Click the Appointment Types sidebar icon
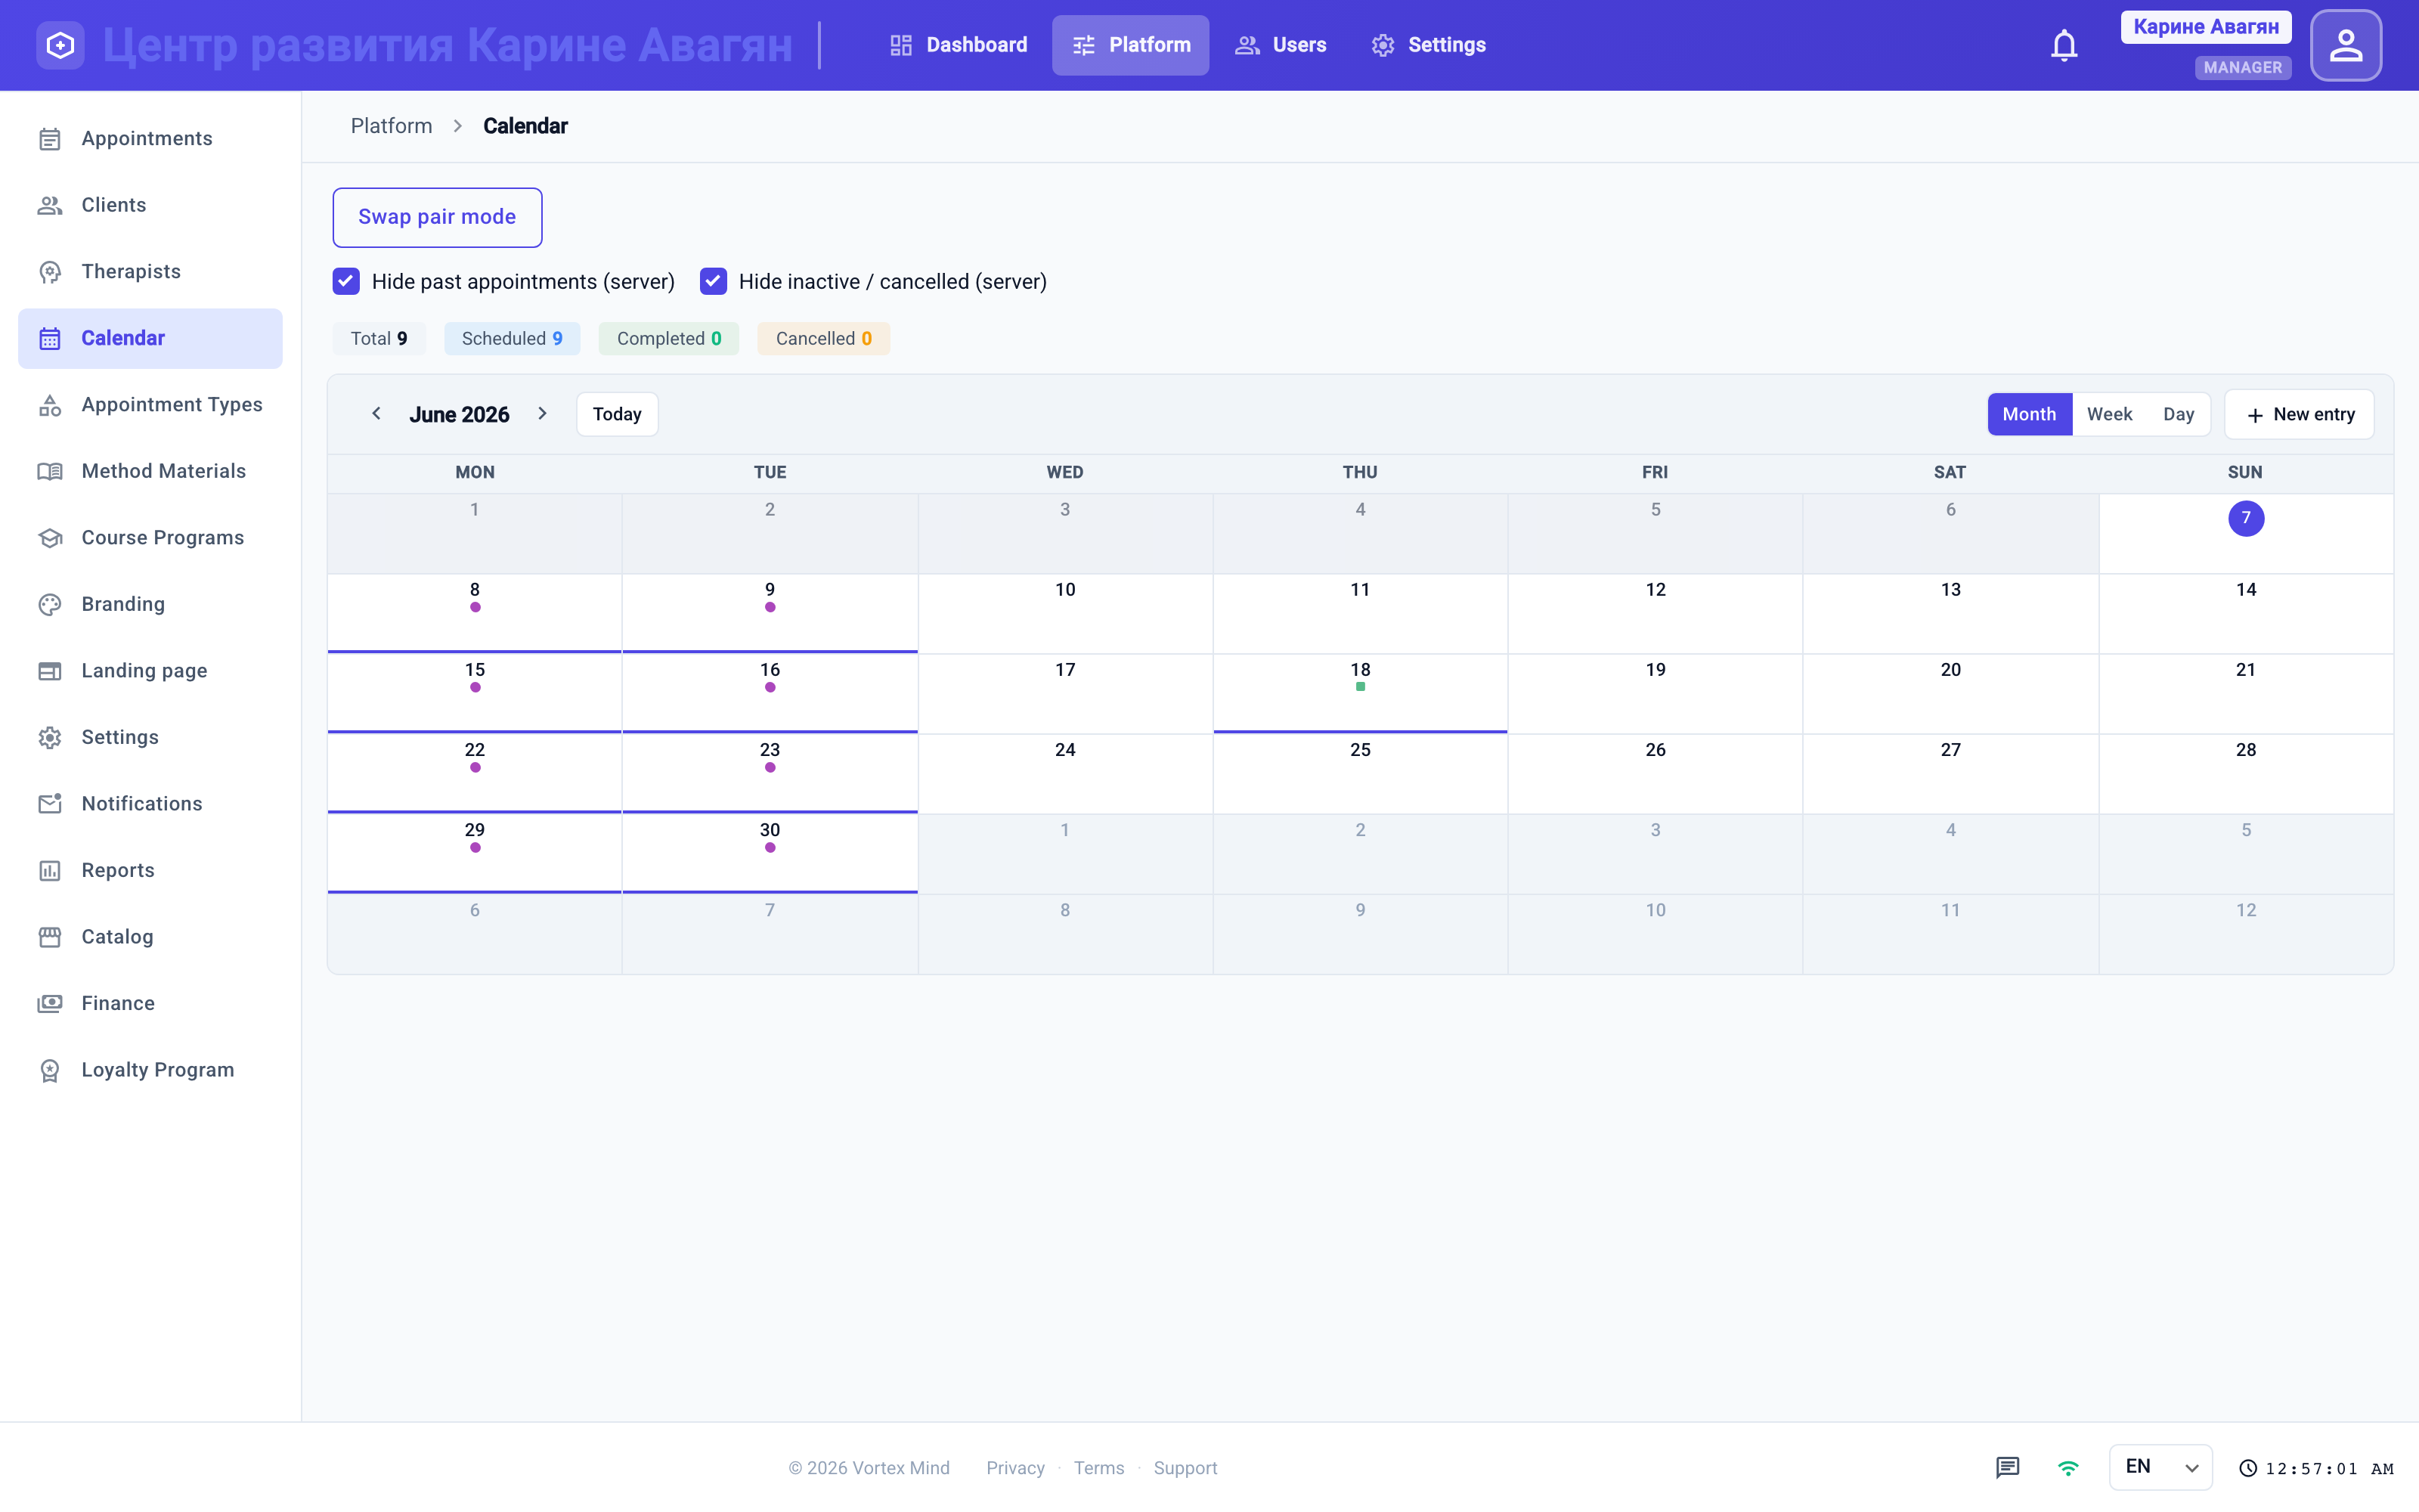 [50, 405]
